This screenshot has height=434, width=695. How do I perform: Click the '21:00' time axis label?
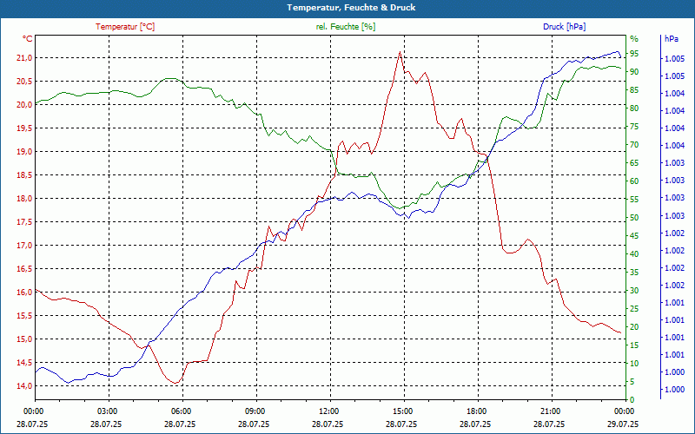pyautogui.click(x=552, y=411)
